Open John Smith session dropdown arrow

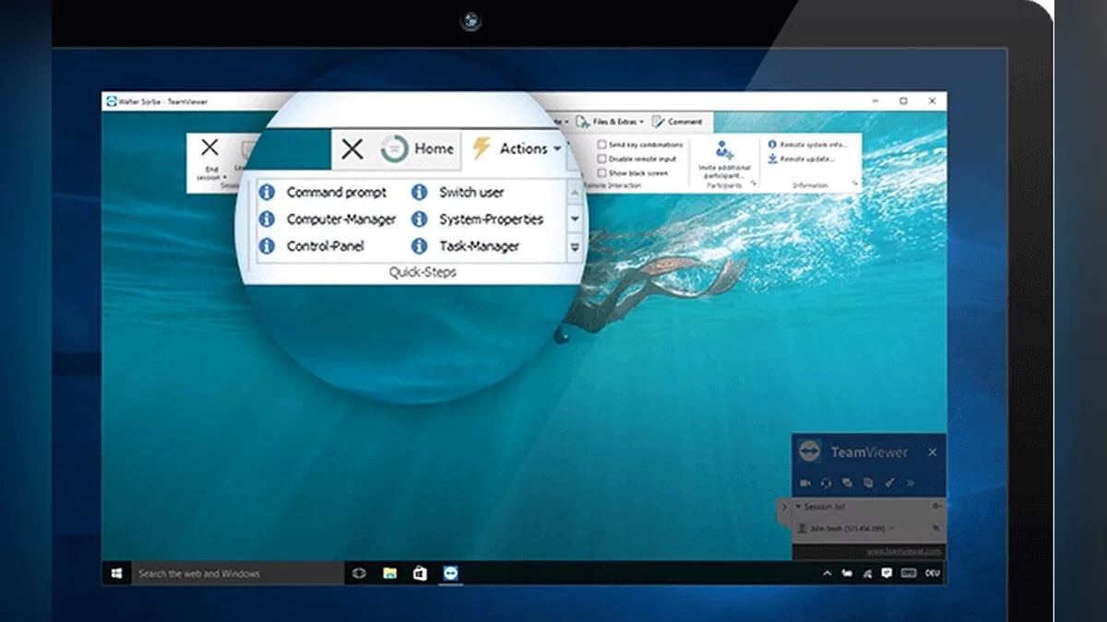(891, 529)
